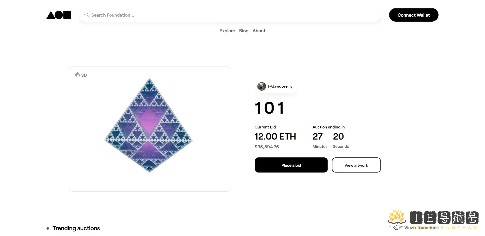
Task: Click the auction countdown minutes value
Action: (x=318, y=137)
